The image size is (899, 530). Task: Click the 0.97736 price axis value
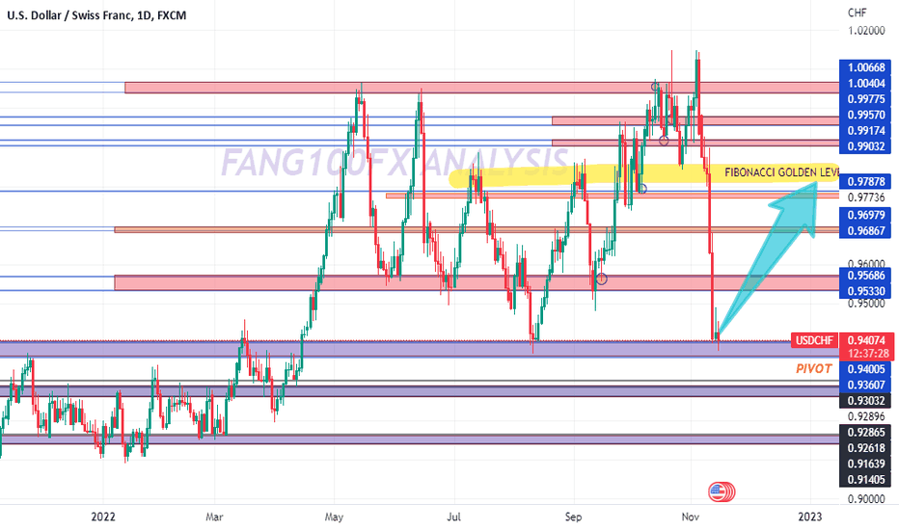point(866,198)
